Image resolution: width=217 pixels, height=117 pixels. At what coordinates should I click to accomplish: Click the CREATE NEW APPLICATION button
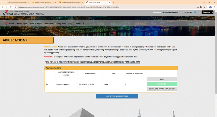click(117, 96)
